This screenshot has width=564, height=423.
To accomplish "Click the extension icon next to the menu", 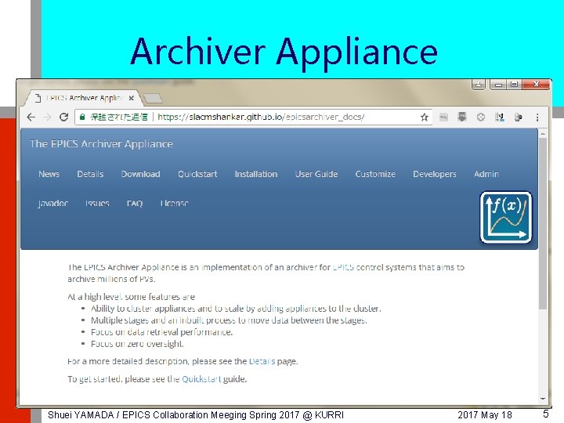I will 518,117.
